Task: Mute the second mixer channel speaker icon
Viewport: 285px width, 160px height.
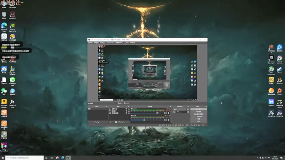Action: click(165, 120)
